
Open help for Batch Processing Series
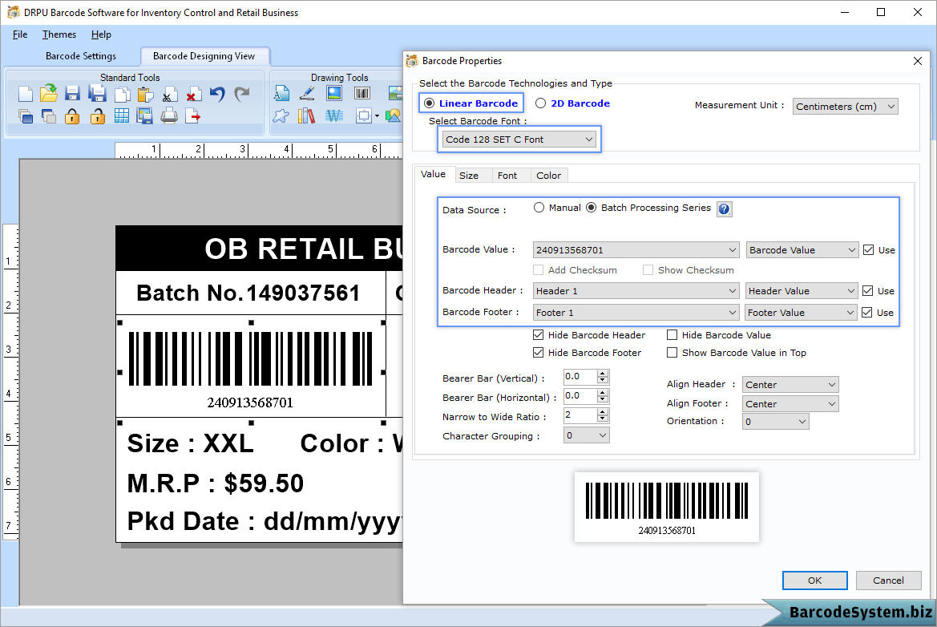pos(725,209)
